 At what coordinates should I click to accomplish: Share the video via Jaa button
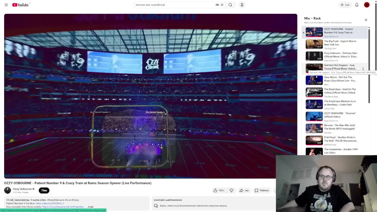[244, 191]
